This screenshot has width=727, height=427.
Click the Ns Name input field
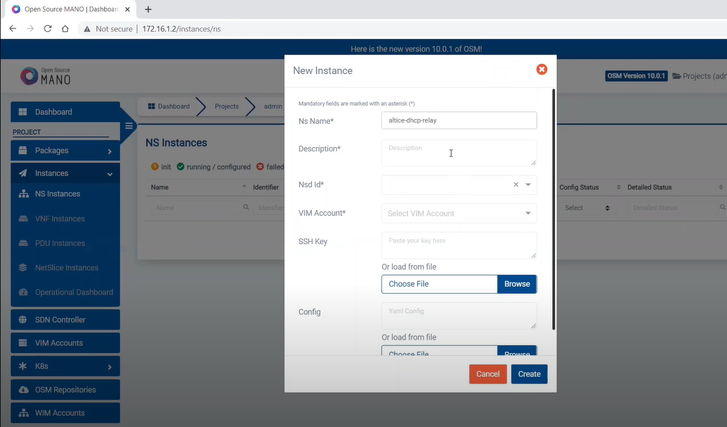point(459,120)
